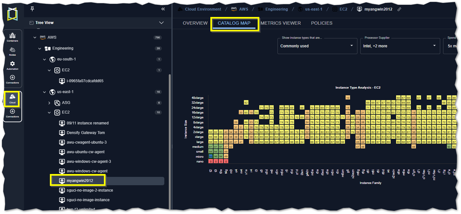Open the Processor Supplier dropdown

tap(400, 46)
